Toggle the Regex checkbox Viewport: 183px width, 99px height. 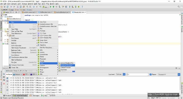pyautogui.click(x=150, y=74)
